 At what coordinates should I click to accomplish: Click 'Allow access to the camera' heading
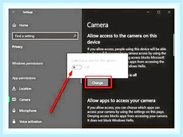tap(122, 39)
